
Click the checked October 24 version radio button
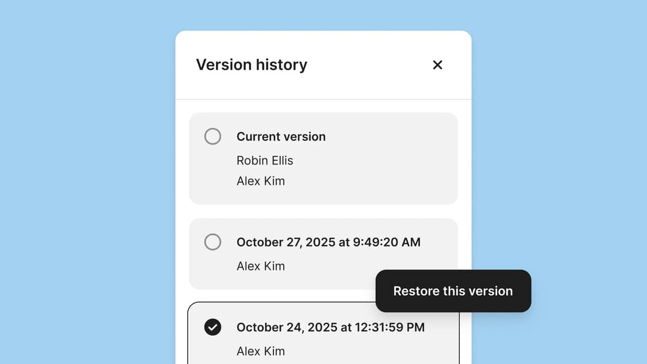pos(212,327)
